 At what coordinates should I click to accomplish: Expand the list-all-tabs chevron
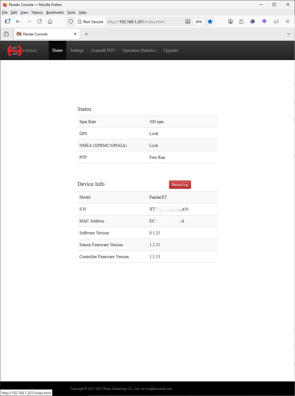tap(288, 34)
